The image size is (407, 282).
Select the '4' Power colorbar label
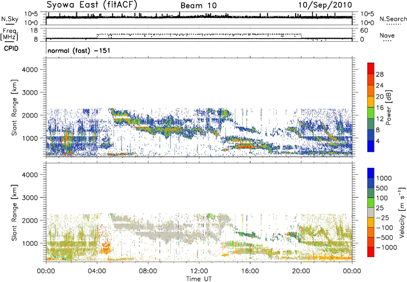pos(377,141)
